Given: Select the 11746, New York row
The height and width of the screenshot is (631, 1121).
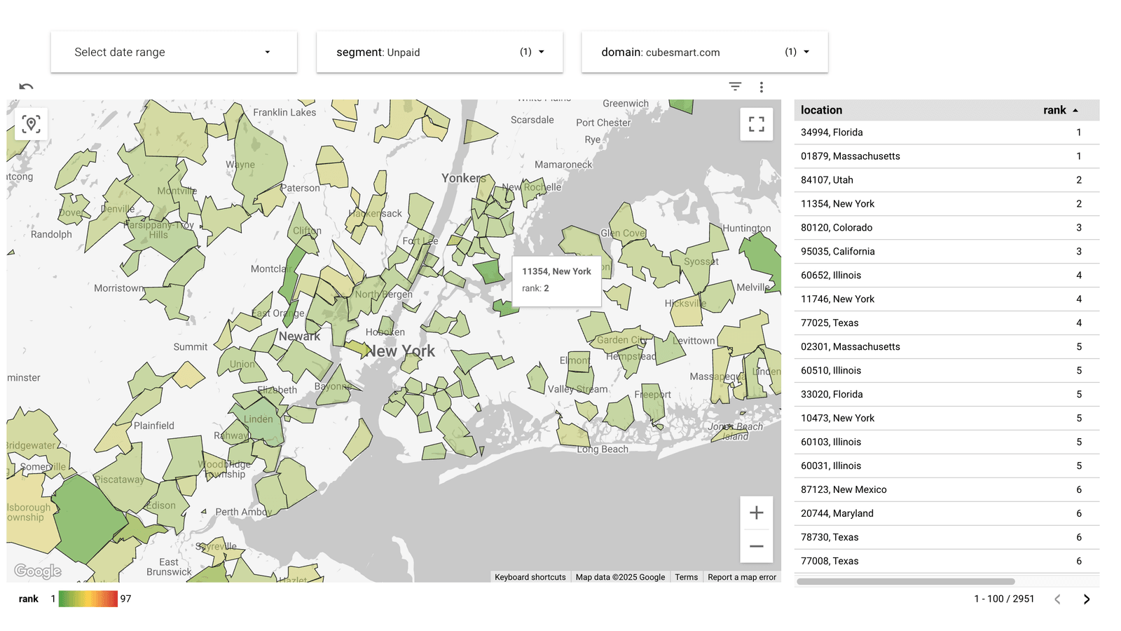Looking at the screenshot, I should [x=947, y=299].
